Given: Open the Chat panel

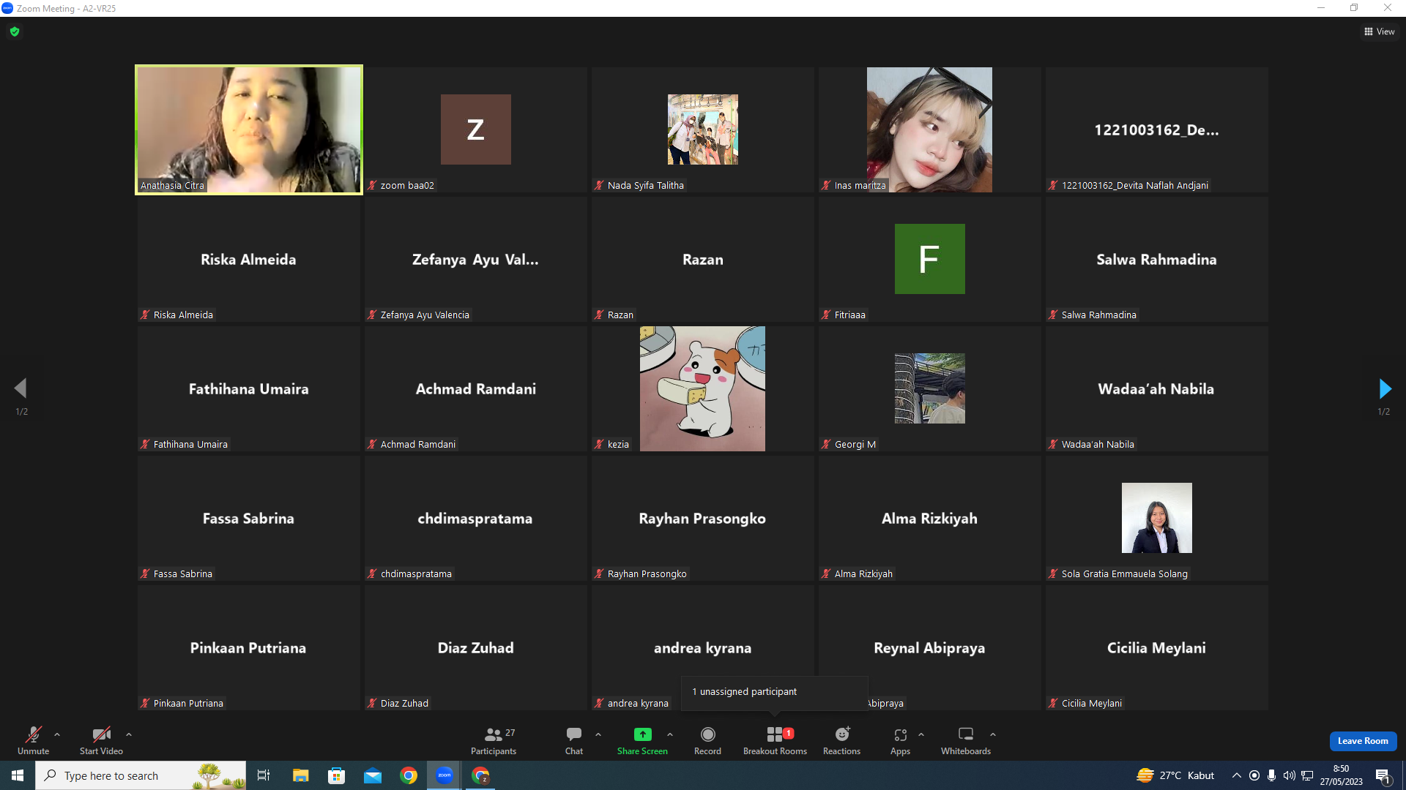Looking at the screenshot, I should (574, 740).
